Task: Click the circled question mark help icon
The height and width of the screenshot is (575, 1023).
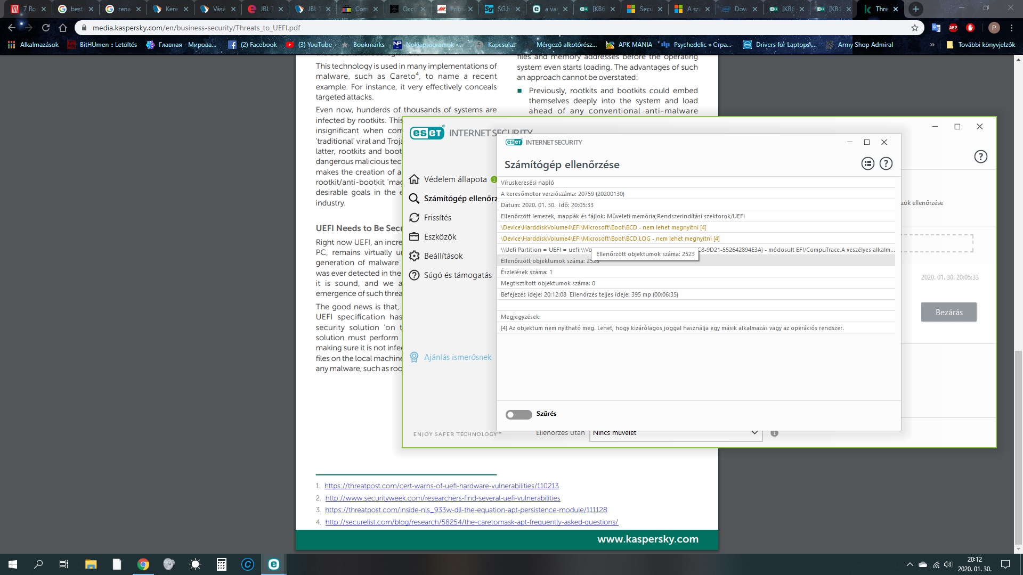Action: click(886, 163)
